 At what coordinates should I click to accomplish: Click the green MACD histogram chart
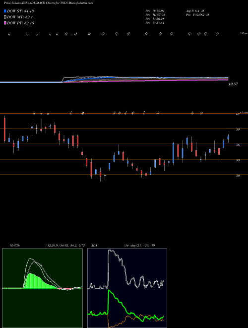tap(42, 288)
